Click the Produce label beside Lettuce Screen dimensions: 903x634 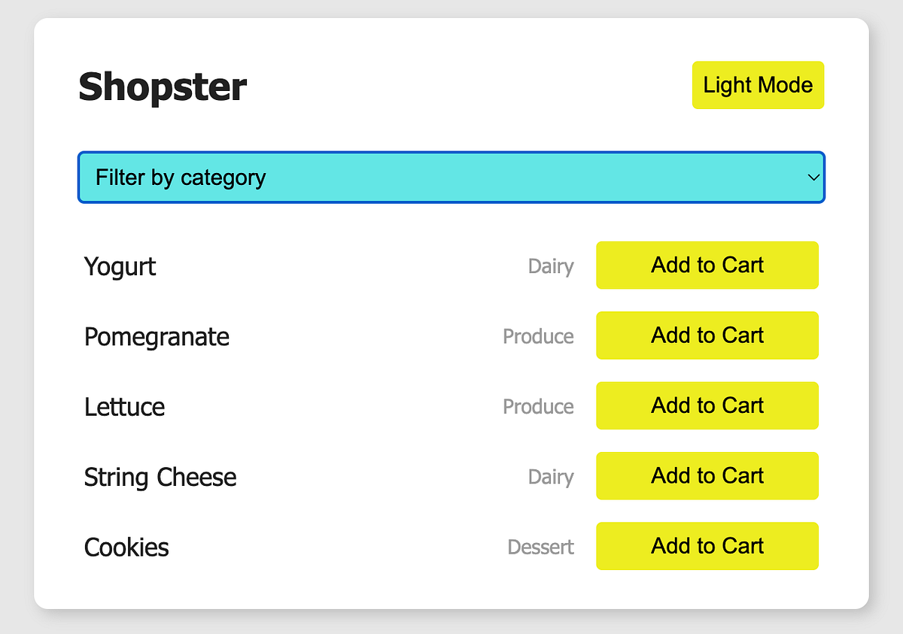pos(538,407)
